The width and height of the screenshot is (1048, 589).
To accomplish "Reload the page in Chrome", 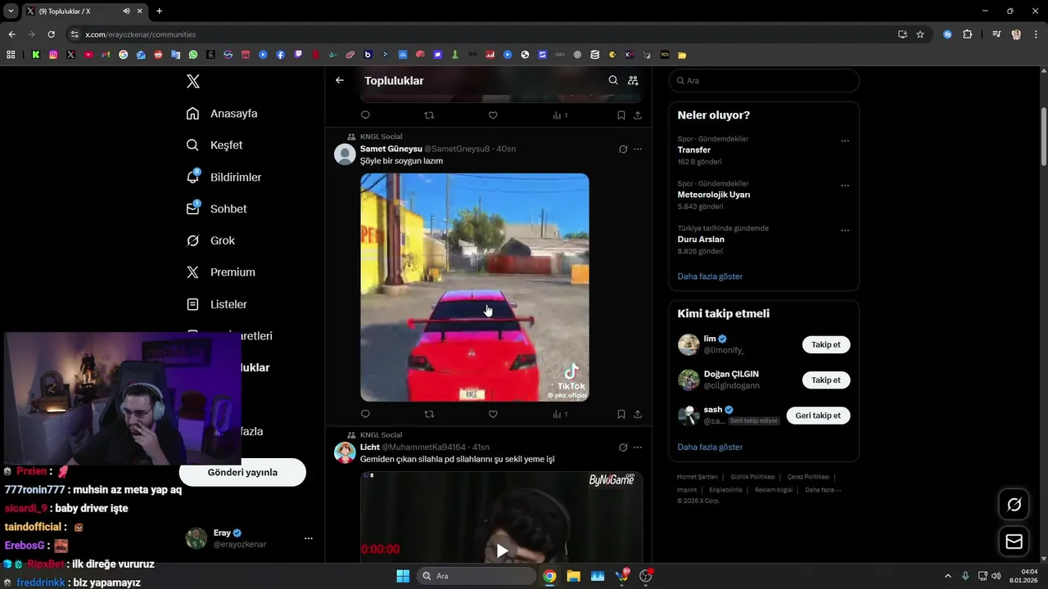I will click(x=51, y=34).
